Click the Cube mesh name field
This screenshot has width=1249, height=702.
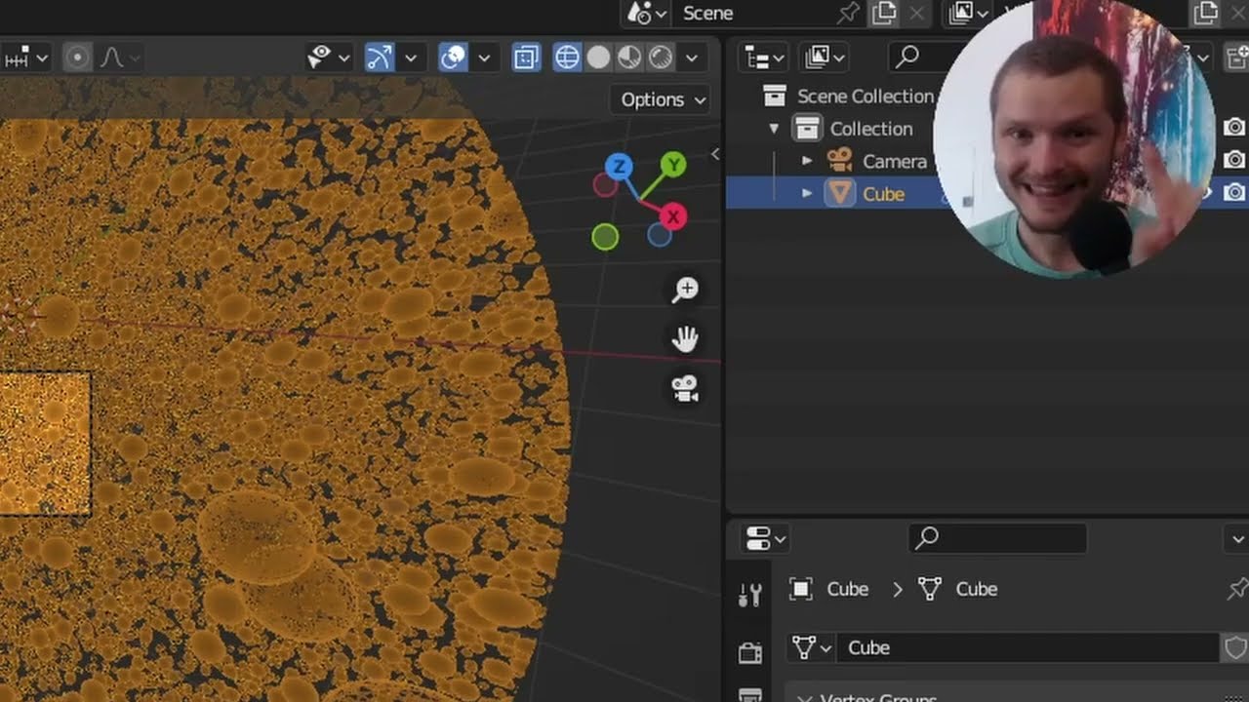coord(1028,647)
